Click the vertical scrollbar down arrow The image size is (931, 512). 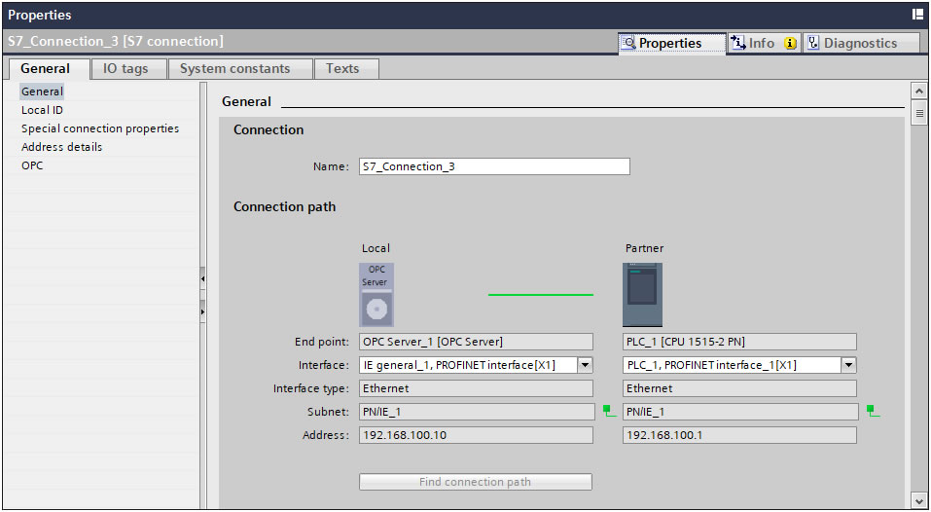[919, 500]
